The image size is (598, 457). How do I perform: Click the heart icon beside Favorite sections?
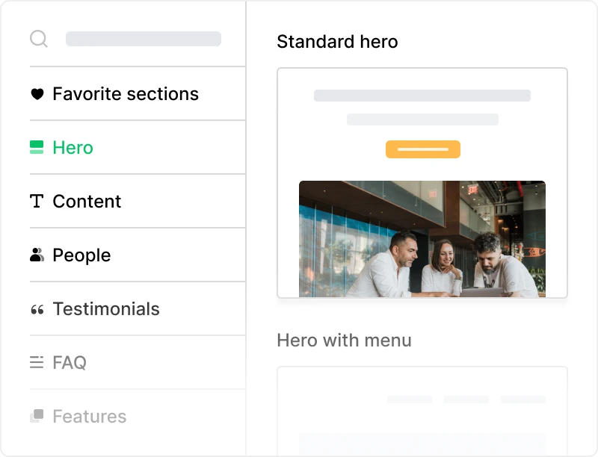(37, 93)
